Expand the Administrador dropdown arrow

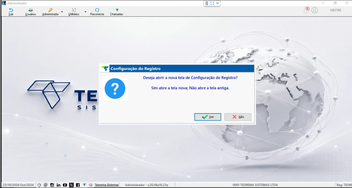62,12
